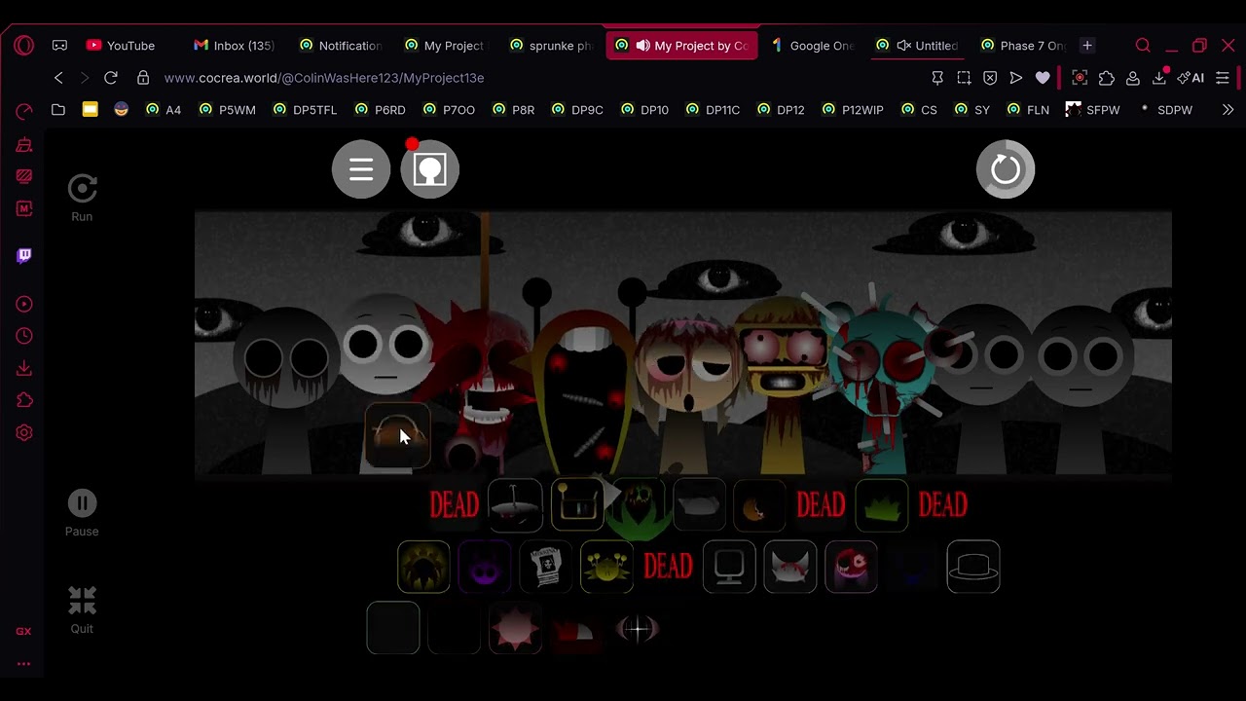Open a new browser tab
The image size is (1246, 701).
(1087, 46)
